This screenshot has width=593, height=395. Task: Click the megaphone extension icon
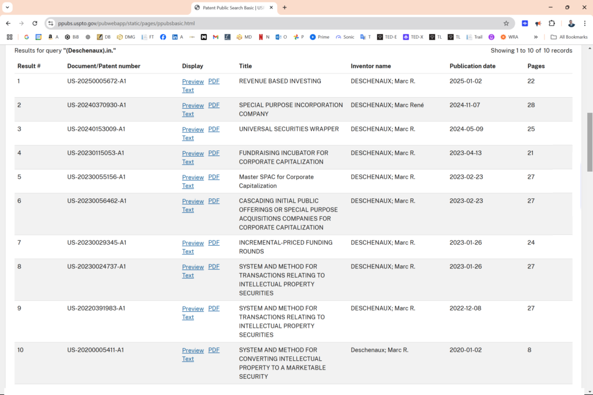coord(538,23)
